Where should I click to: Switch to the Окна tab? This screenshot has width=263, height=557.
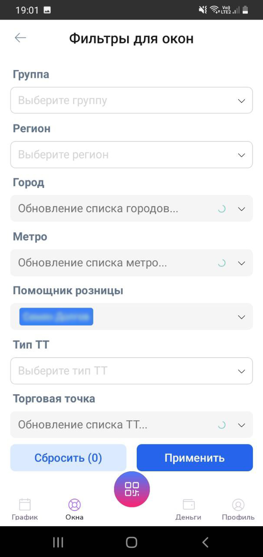75,509
